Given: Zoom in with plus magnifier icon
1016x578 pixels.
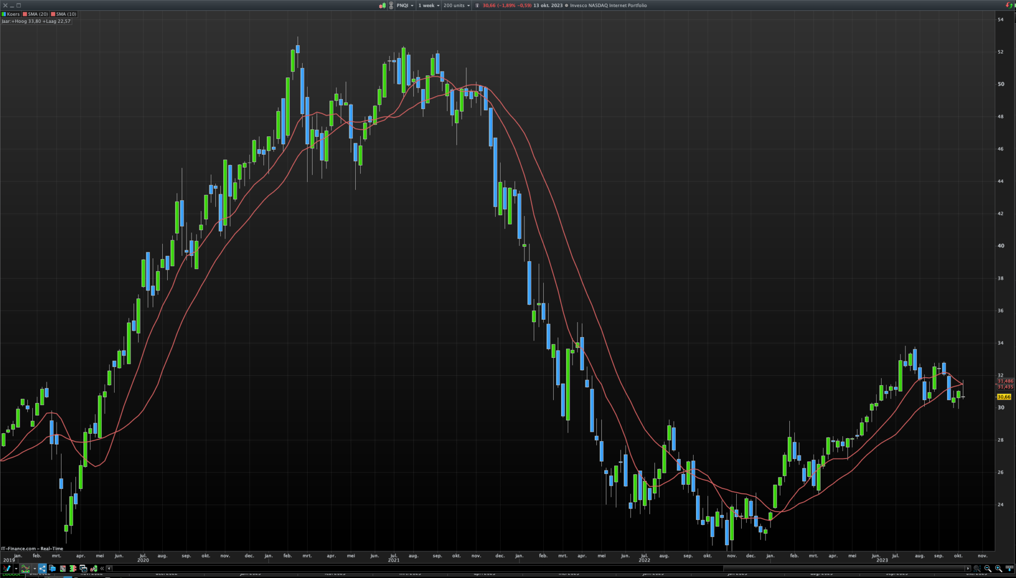Looking at the screenshot, I should (998, 568).
